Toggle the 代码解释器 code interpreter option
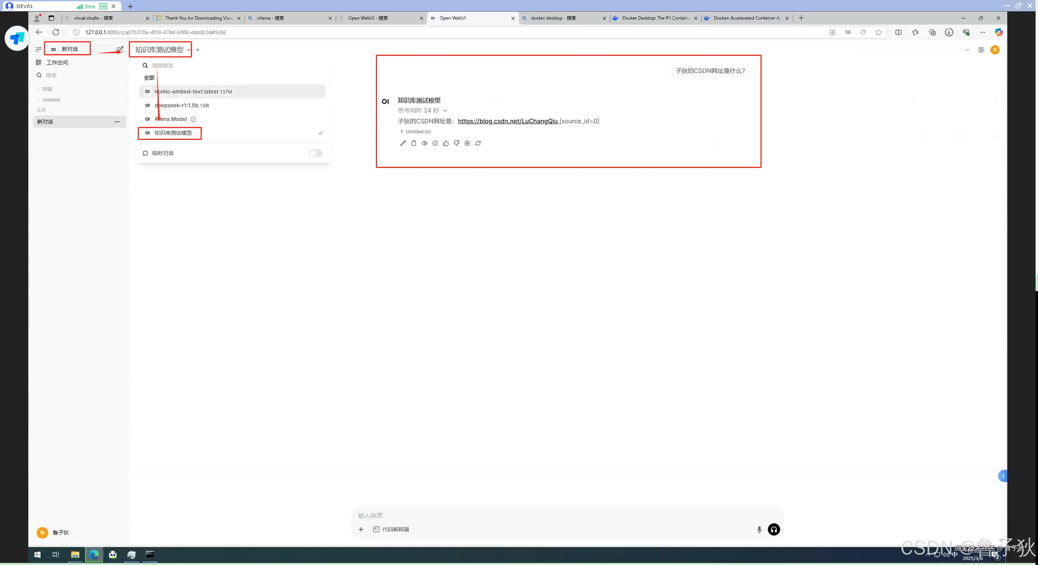This screenshot has height=565, width=1038. 391,530
